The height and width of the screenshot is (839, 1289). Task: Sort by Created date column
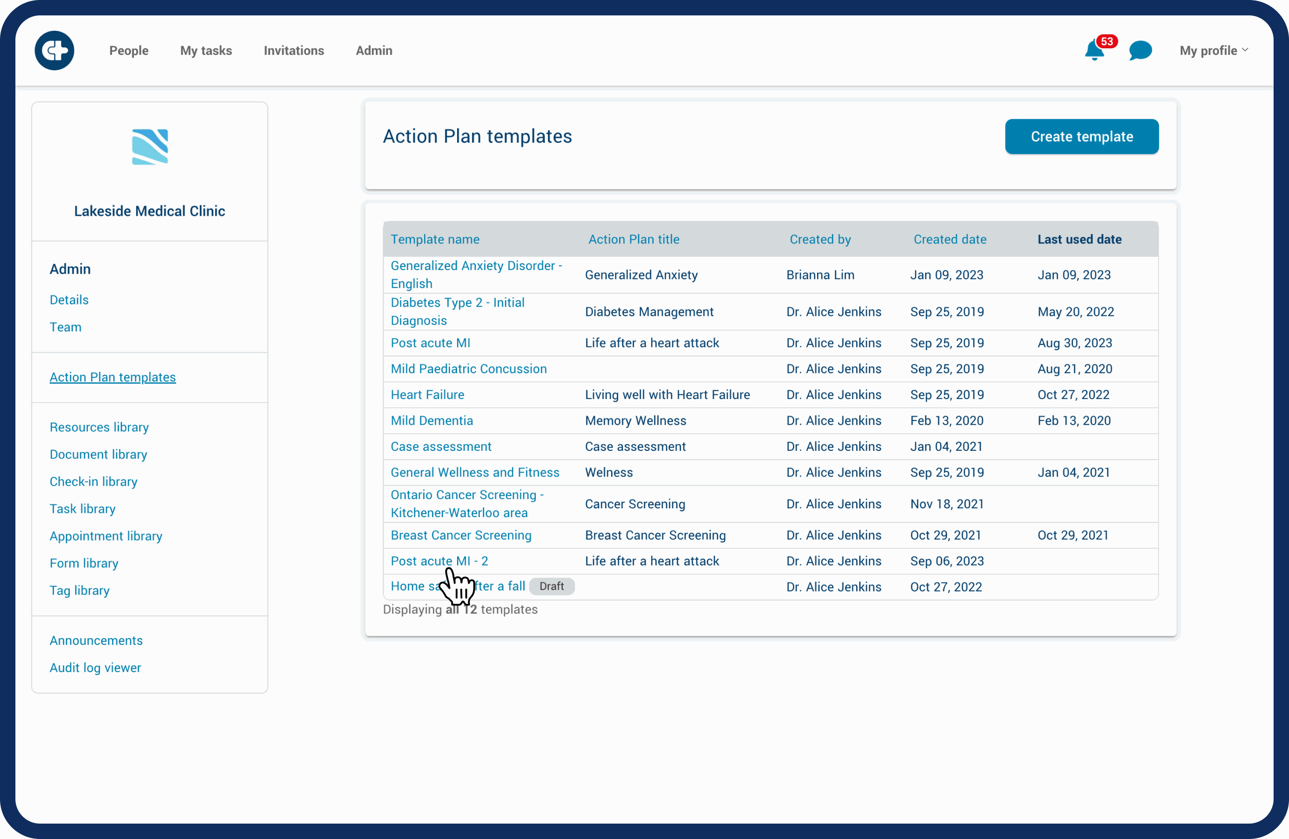(x=950, y=239)
